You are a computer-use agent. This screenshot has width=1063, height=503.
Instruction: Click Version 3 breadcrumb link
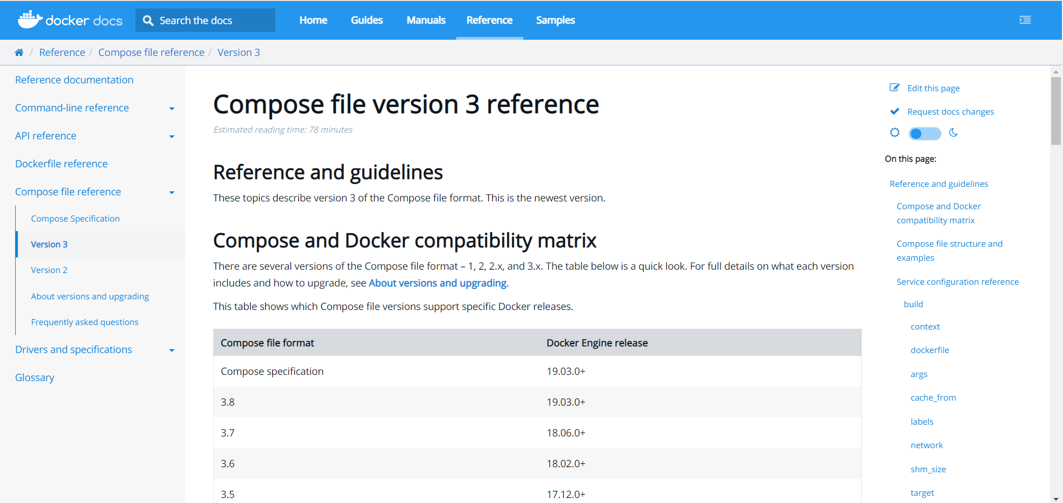click(x=238, y=52)
